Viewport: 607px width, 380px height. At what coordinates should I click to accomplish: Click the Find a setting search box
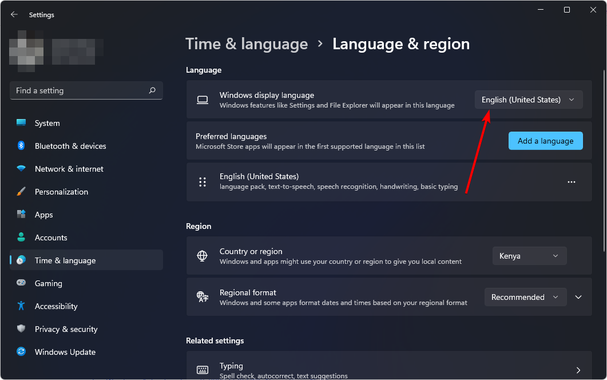point(86,90)
